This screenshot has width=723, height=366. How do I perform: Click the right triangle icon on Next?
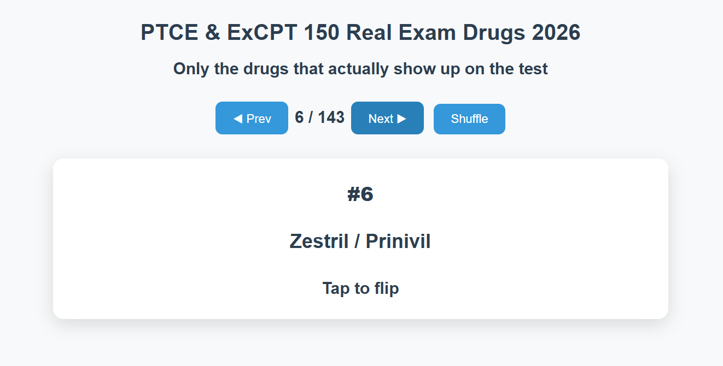click(x=401, y=119)
